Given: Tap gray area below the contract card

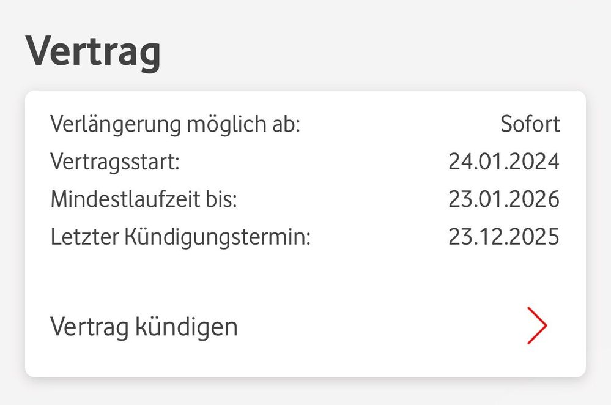Looking at the screenshot, I should (306, 392).
